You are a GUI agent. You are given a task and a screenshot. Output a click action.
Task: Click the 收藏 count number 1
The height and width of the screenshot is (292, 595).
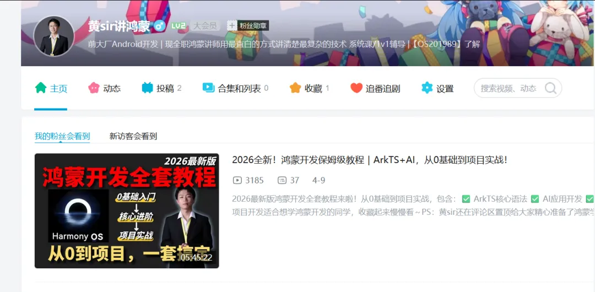pos(327,89)
